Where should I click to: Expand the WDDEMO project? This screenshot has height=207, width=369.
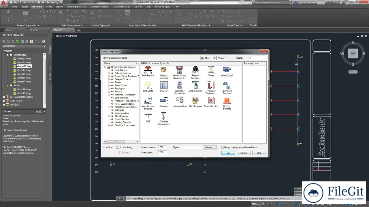4,105
